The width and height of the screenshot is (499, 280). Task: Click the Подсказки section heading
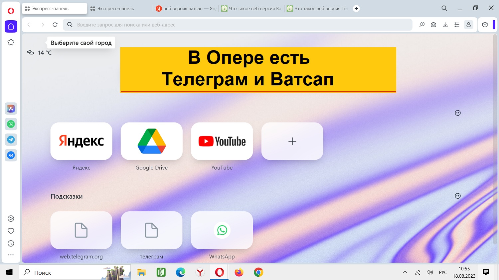(67, 196)
